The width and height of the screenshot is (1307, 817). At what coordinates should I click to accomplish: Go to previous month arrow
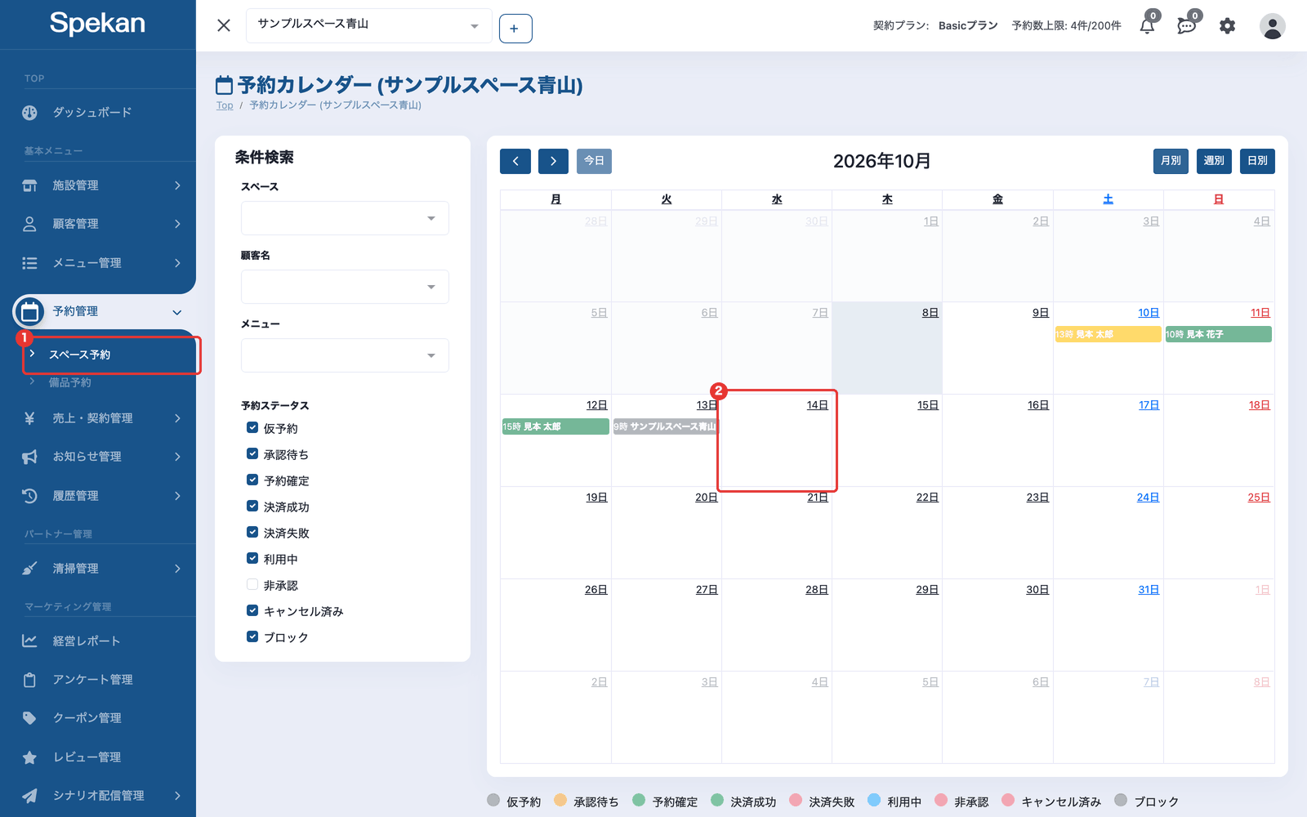pos(515,161)
